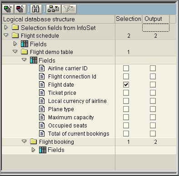Select the Flight schedule tree row text
This screenshot has width=179, height=176.
(40, 36)
